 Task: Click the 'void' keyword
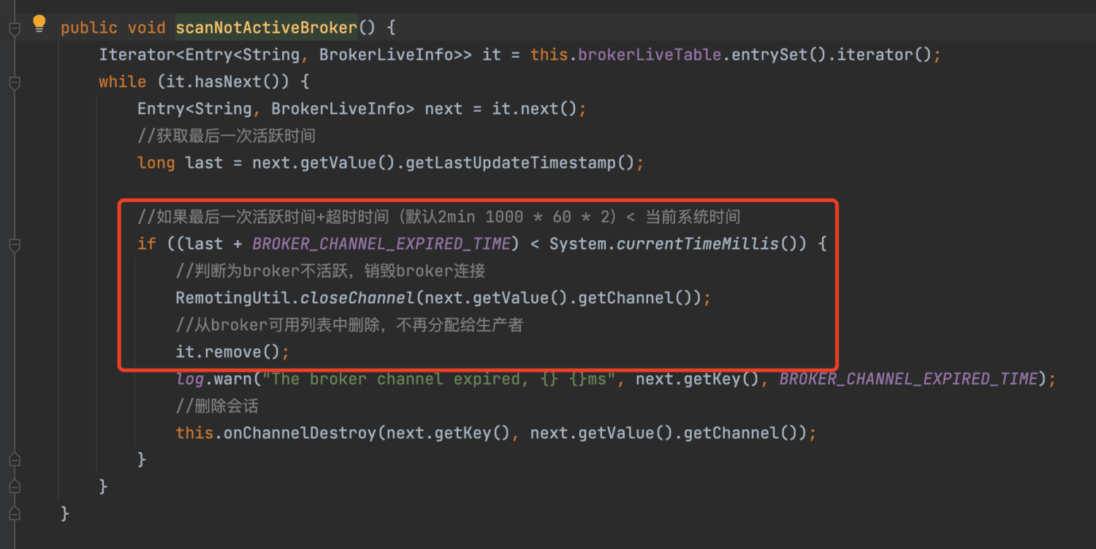[x=147, y=28]
